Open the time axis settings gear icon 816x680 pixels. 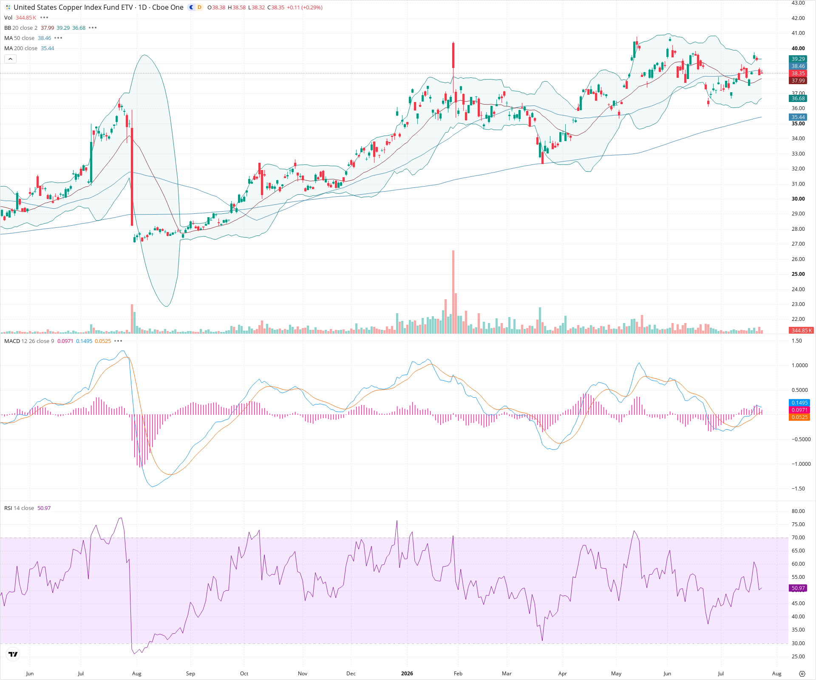click(x=802, y=674)
